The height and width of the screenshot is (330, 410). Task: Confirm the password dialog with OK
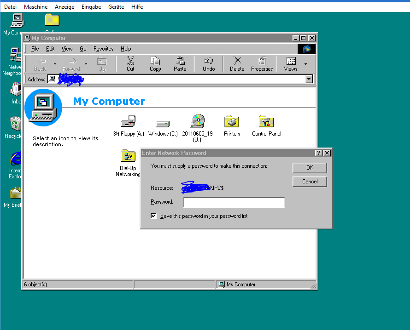tap(310, 168)
